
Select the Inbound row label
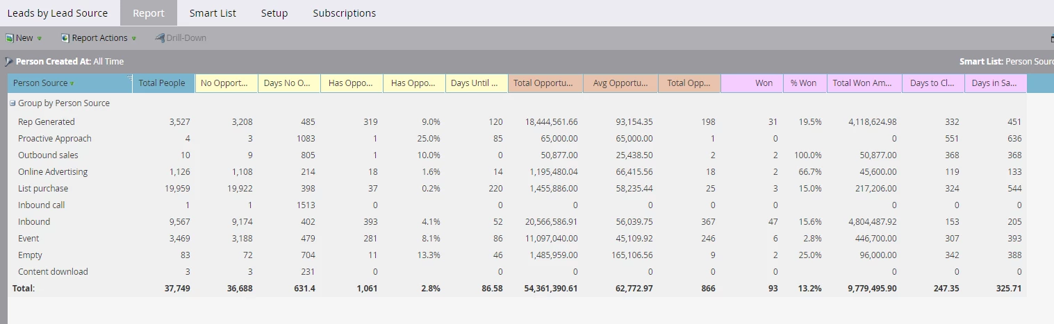[x=34, y=222]
